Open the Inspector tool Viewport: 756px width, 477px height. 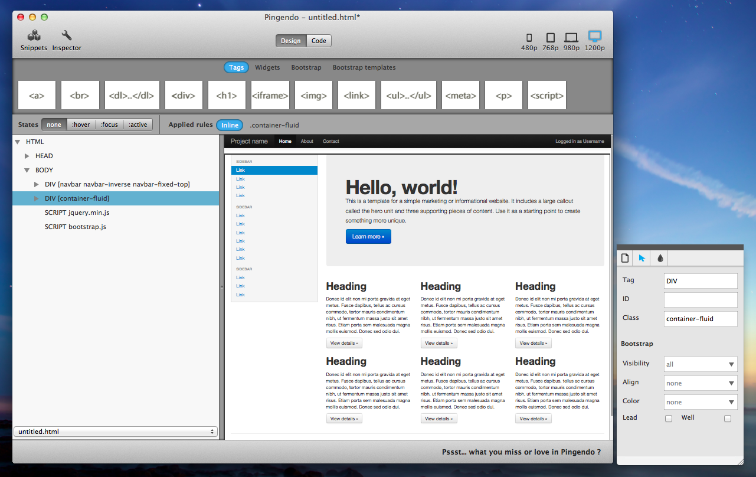pos(67,40)
